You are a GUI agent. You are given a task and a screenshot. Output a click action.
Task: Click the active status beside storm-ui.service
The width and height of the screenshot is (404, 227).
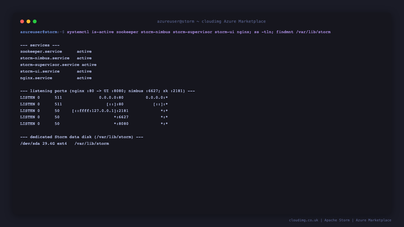click(x=84, y=71)
